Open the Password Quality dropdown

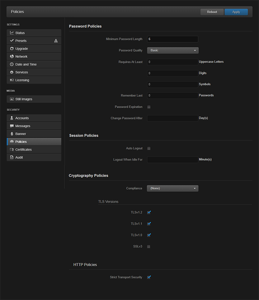173,51
